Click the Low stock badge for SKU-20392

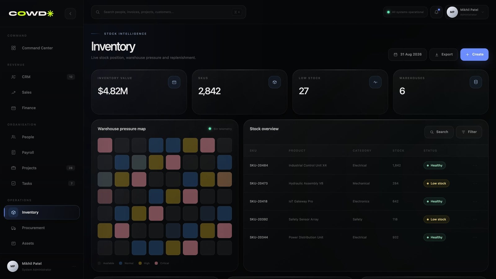click(436, 219)
